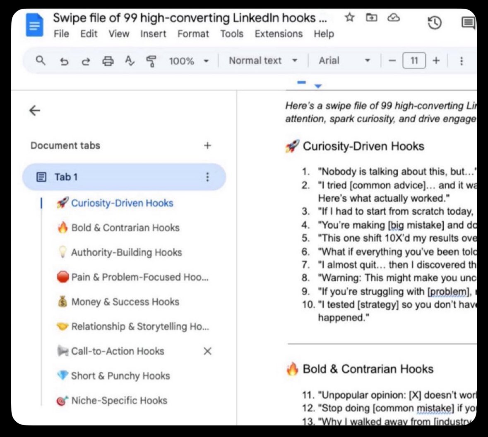Activate paint format tool
This screenshot has width=488, height=437.
(151, 61)
